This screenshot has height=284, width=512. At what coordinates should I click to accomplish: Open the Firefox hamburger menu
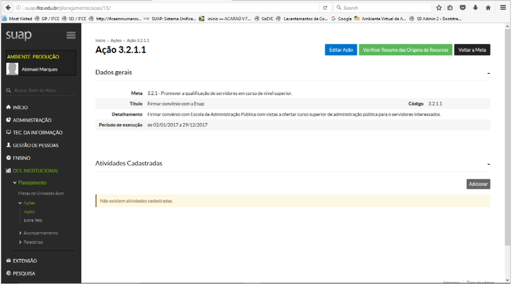point(503,7)
